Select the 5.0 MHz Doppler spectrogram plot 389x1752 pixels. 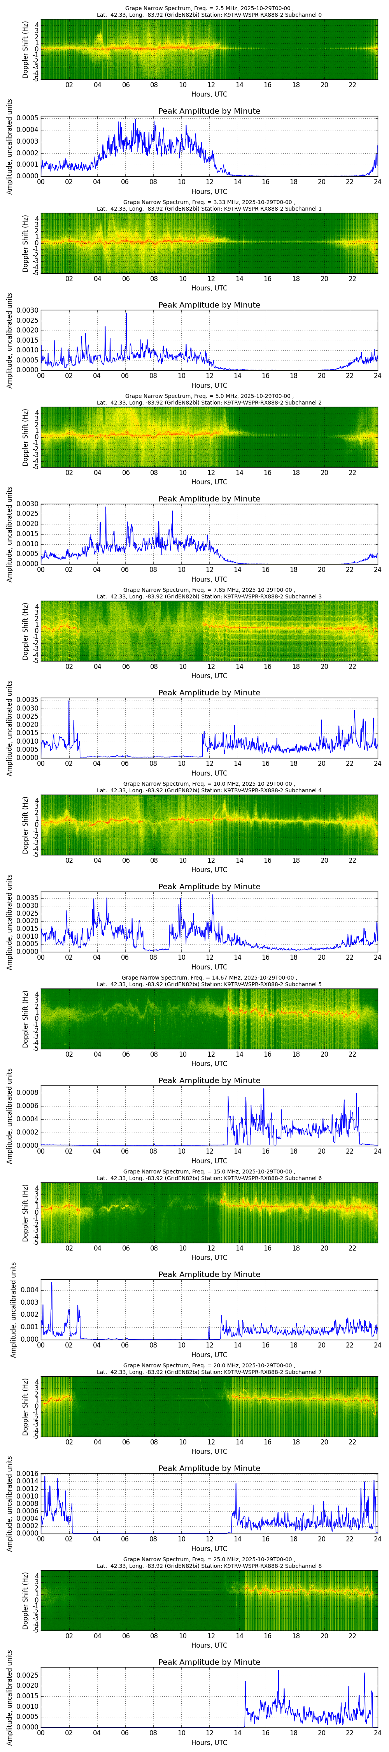click(x=209, y=437)
